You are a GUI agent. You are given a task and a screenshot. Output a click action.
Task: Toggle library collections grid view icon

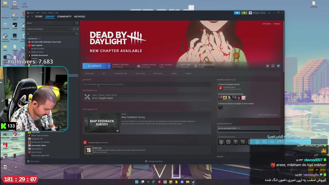pos(77,23)
